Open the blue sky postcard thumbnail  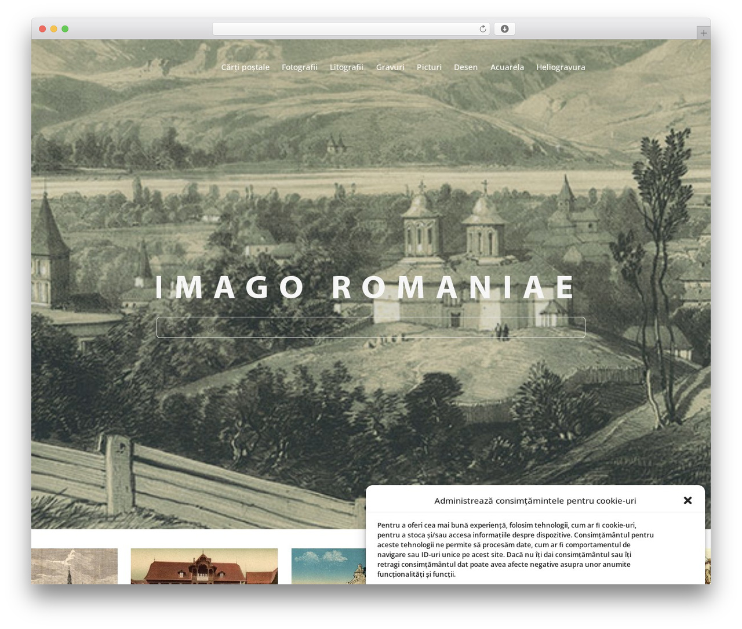click(329, 566)
